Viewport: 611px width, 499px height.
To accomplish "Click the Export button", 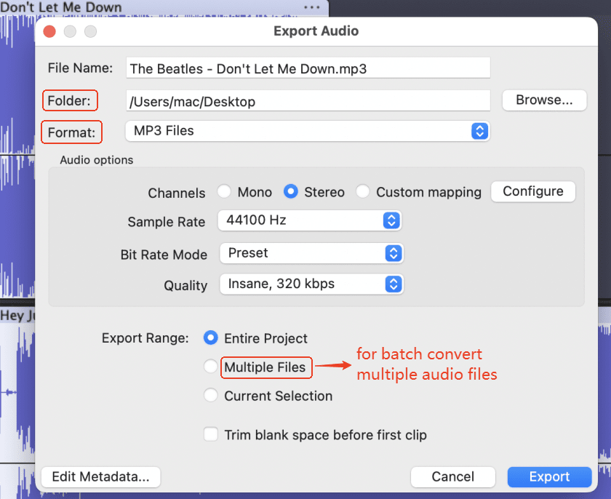I will click(x=548, y=476).
